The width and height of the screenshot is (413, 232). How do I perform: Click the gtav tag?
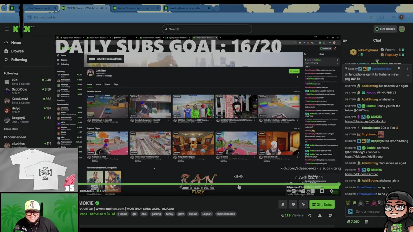click(181, 214)
